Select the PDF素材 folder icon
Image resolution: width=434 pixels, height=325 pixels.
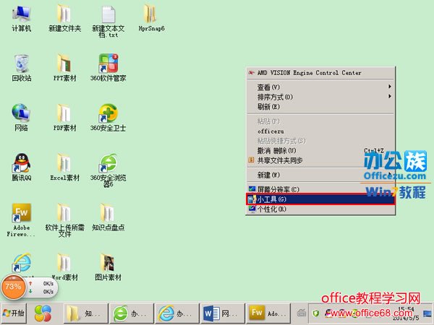coord(64,118)
